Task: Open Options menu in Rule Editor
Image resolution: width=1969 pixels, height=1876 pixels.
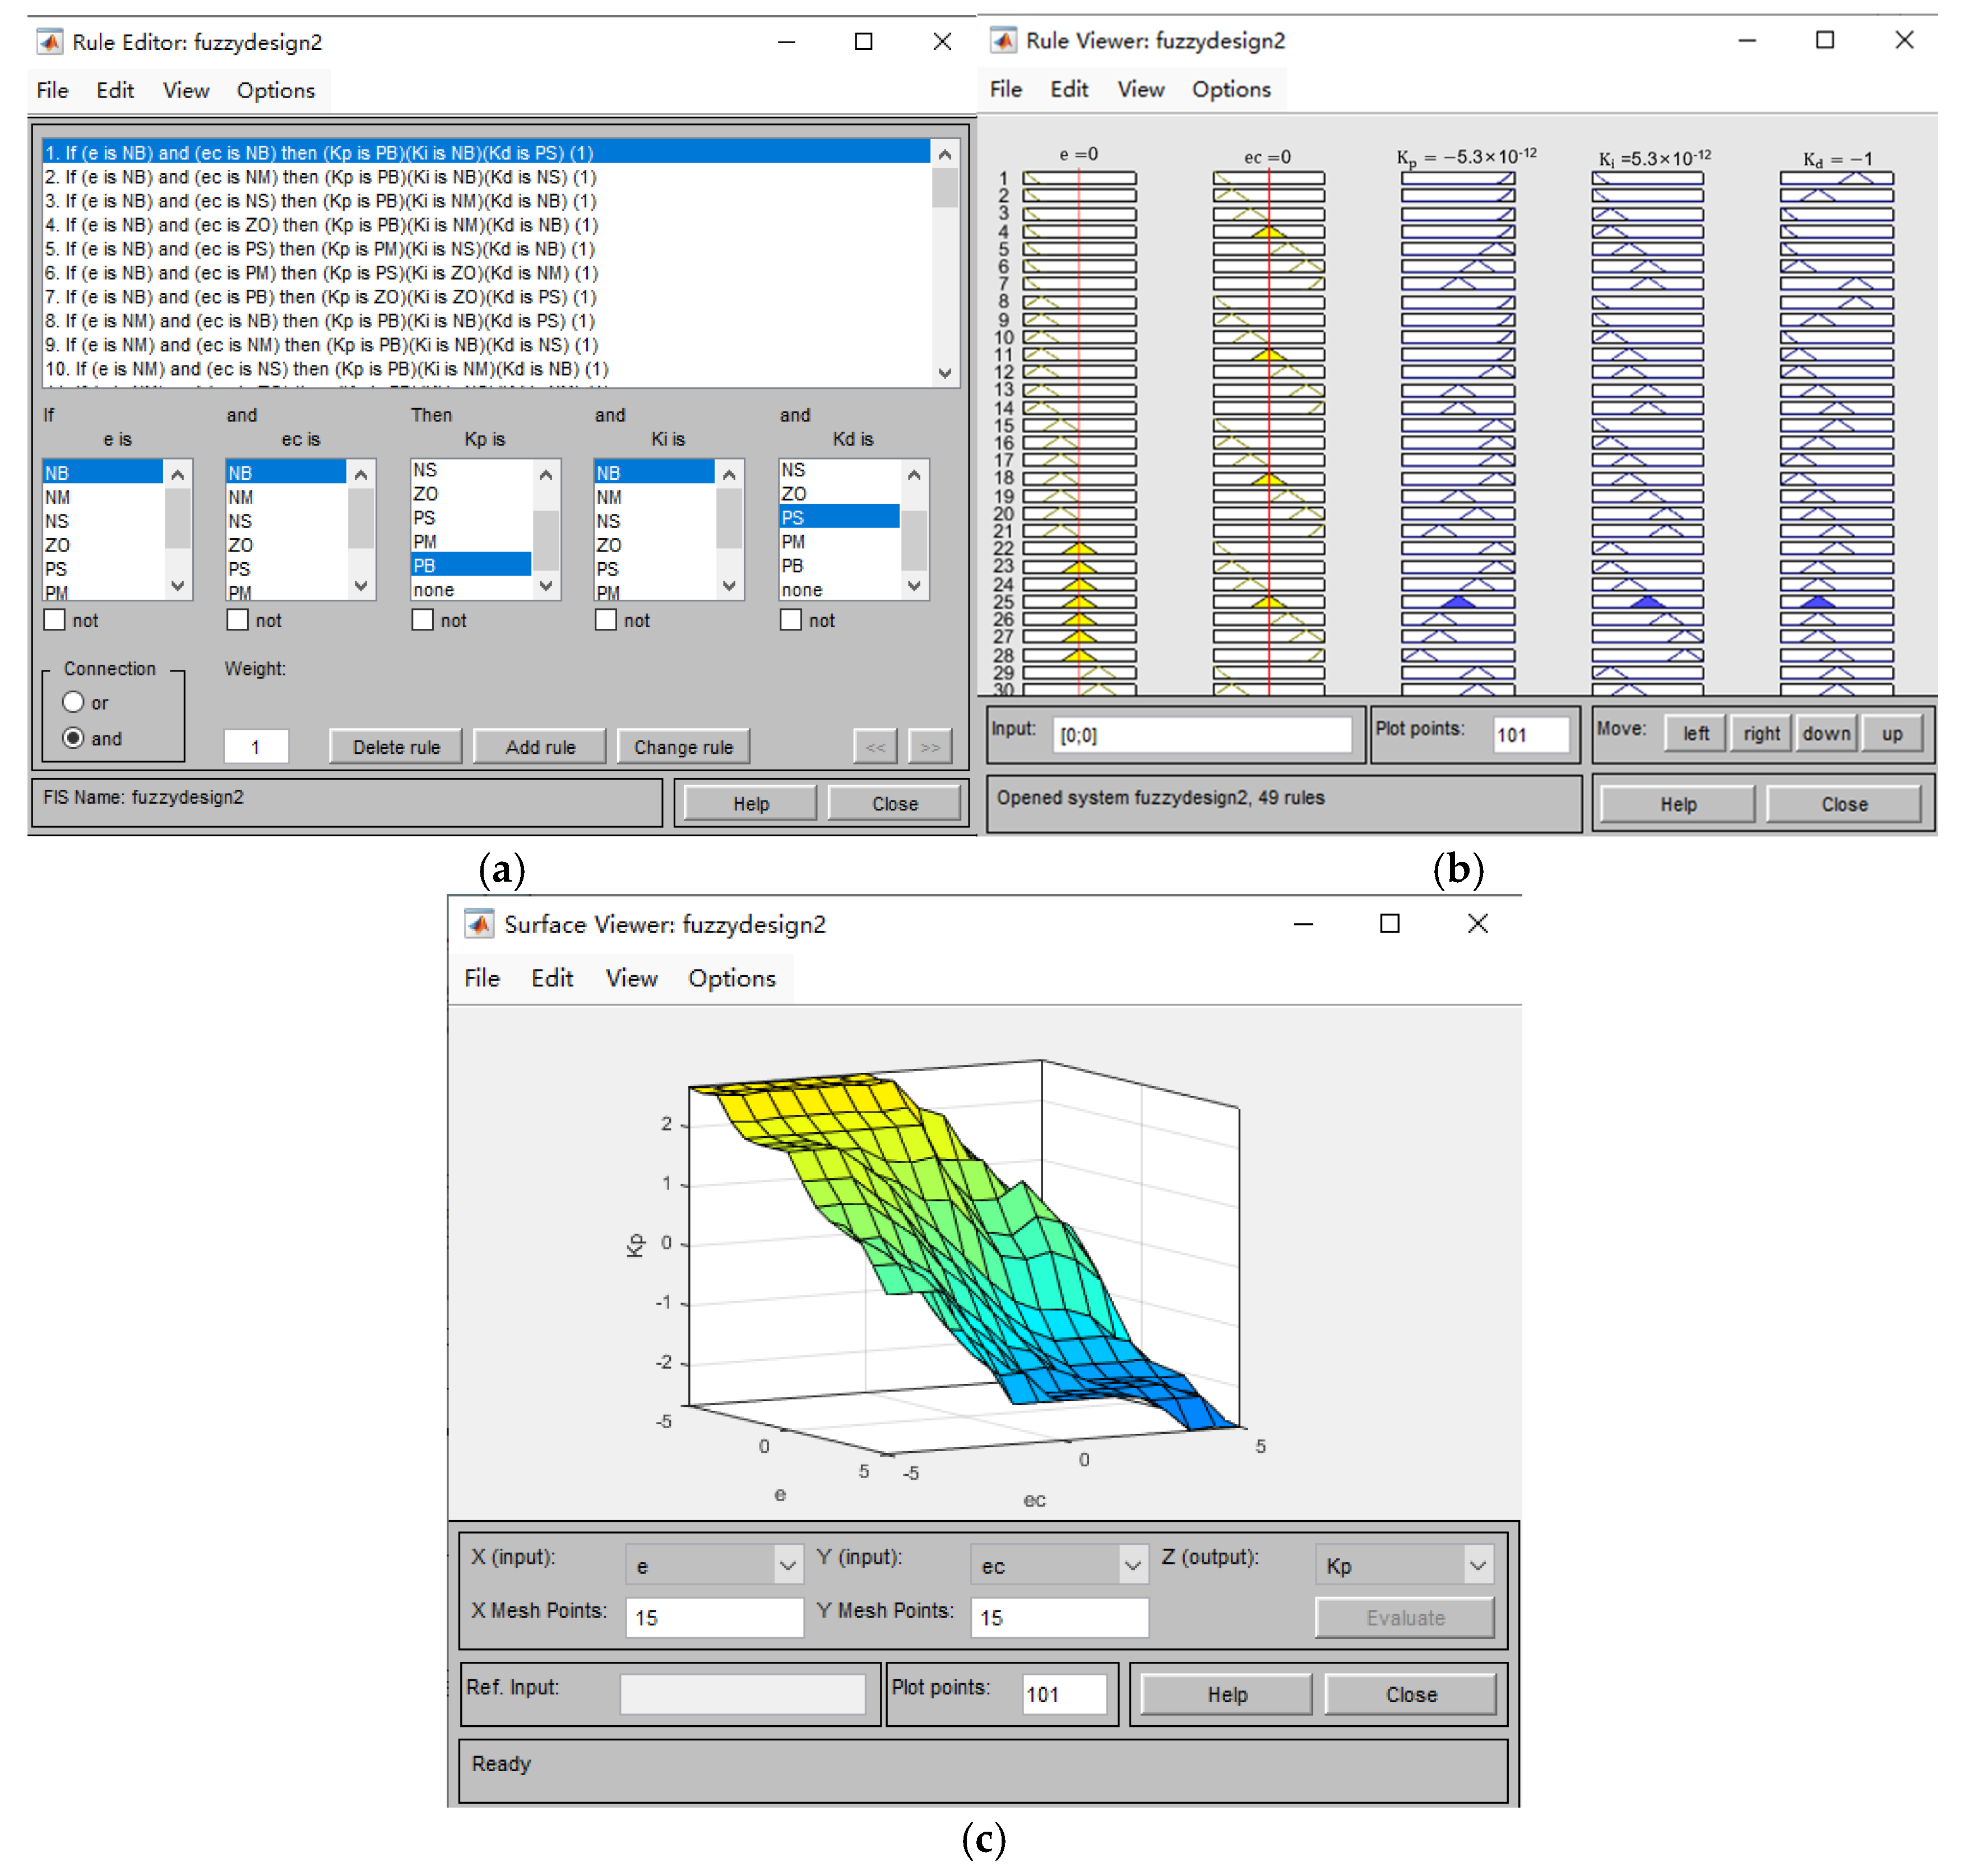Action: 275,91
